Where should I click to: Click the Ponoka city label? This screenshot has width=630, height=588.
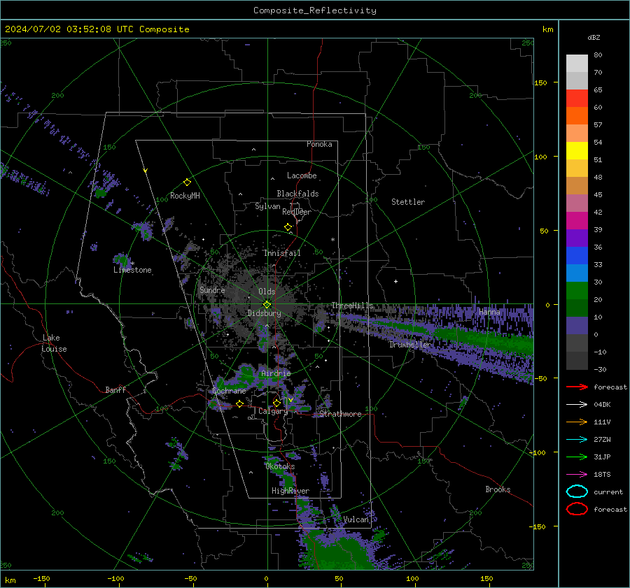[319, 144]
